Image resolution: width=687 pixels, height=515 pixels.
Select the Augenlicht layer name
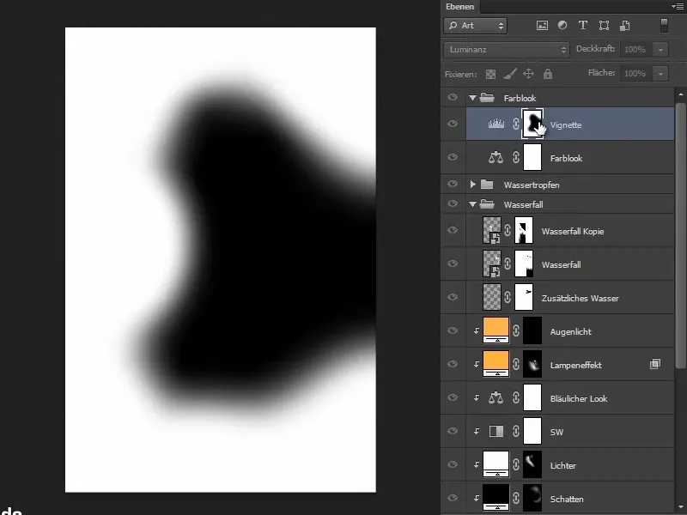[570, 331]
